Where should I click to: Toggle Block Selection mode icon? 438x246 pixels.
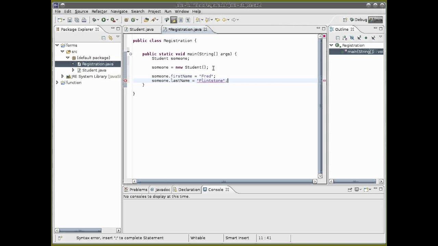(x=181, y=20)
